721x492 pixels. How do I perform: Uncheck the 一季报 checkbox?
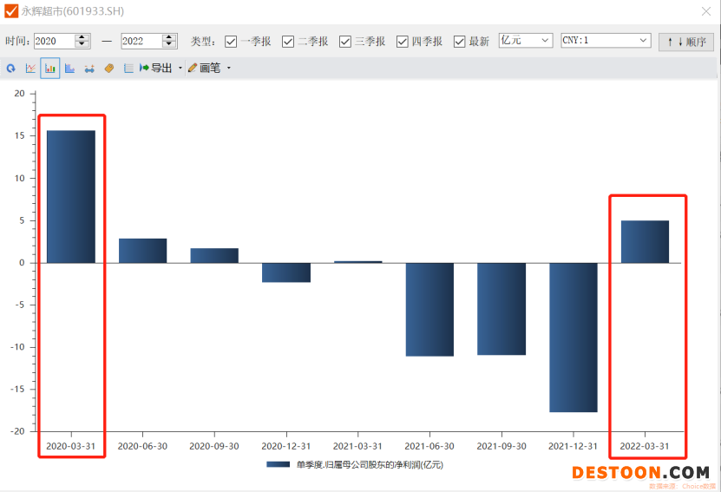(x=231, y=42)
